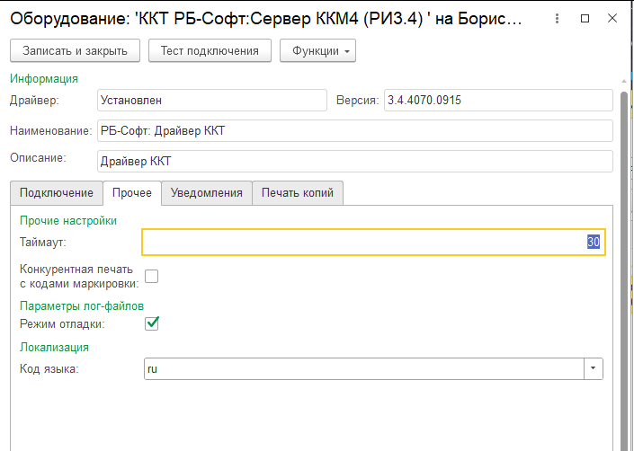The width and height of the screenshot is (634, 451).
Task: Expand the 'Код языка' dropdown arrow
Action: 594,368
